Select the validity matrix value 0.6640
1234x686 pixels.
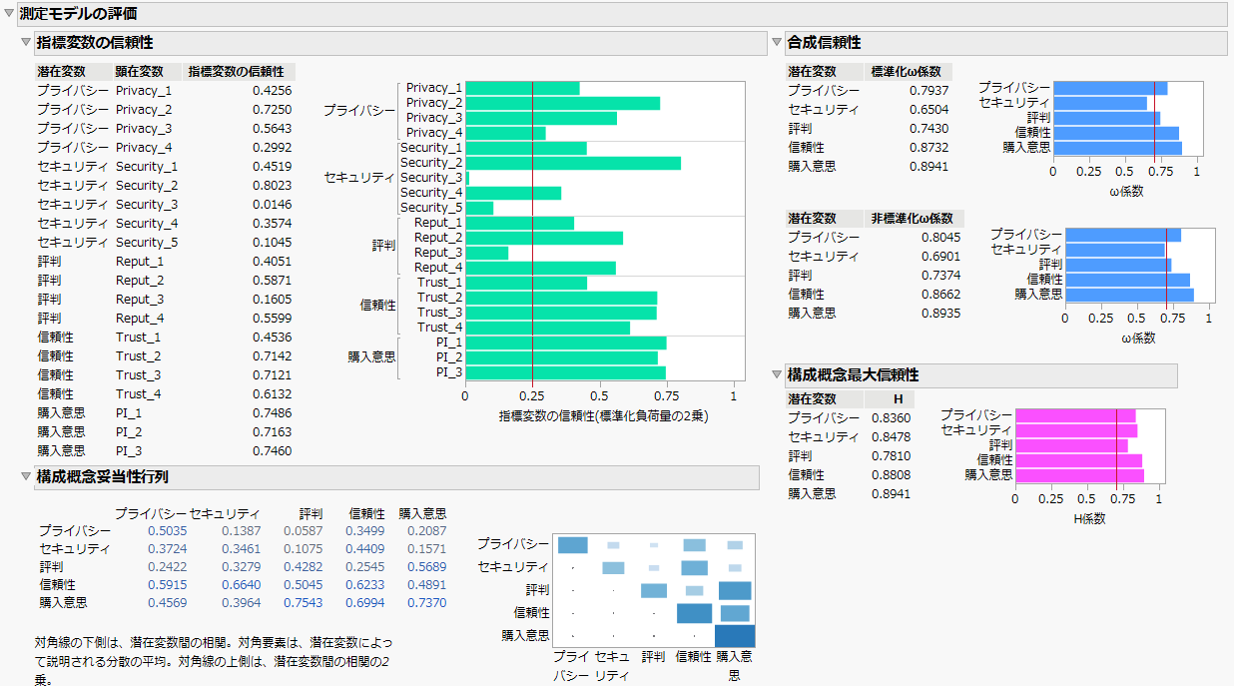[241, 585]
